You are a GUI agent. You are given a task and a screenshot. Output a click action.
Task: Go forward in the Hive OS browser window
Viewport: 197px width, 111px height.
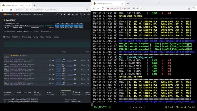(7, 10)
